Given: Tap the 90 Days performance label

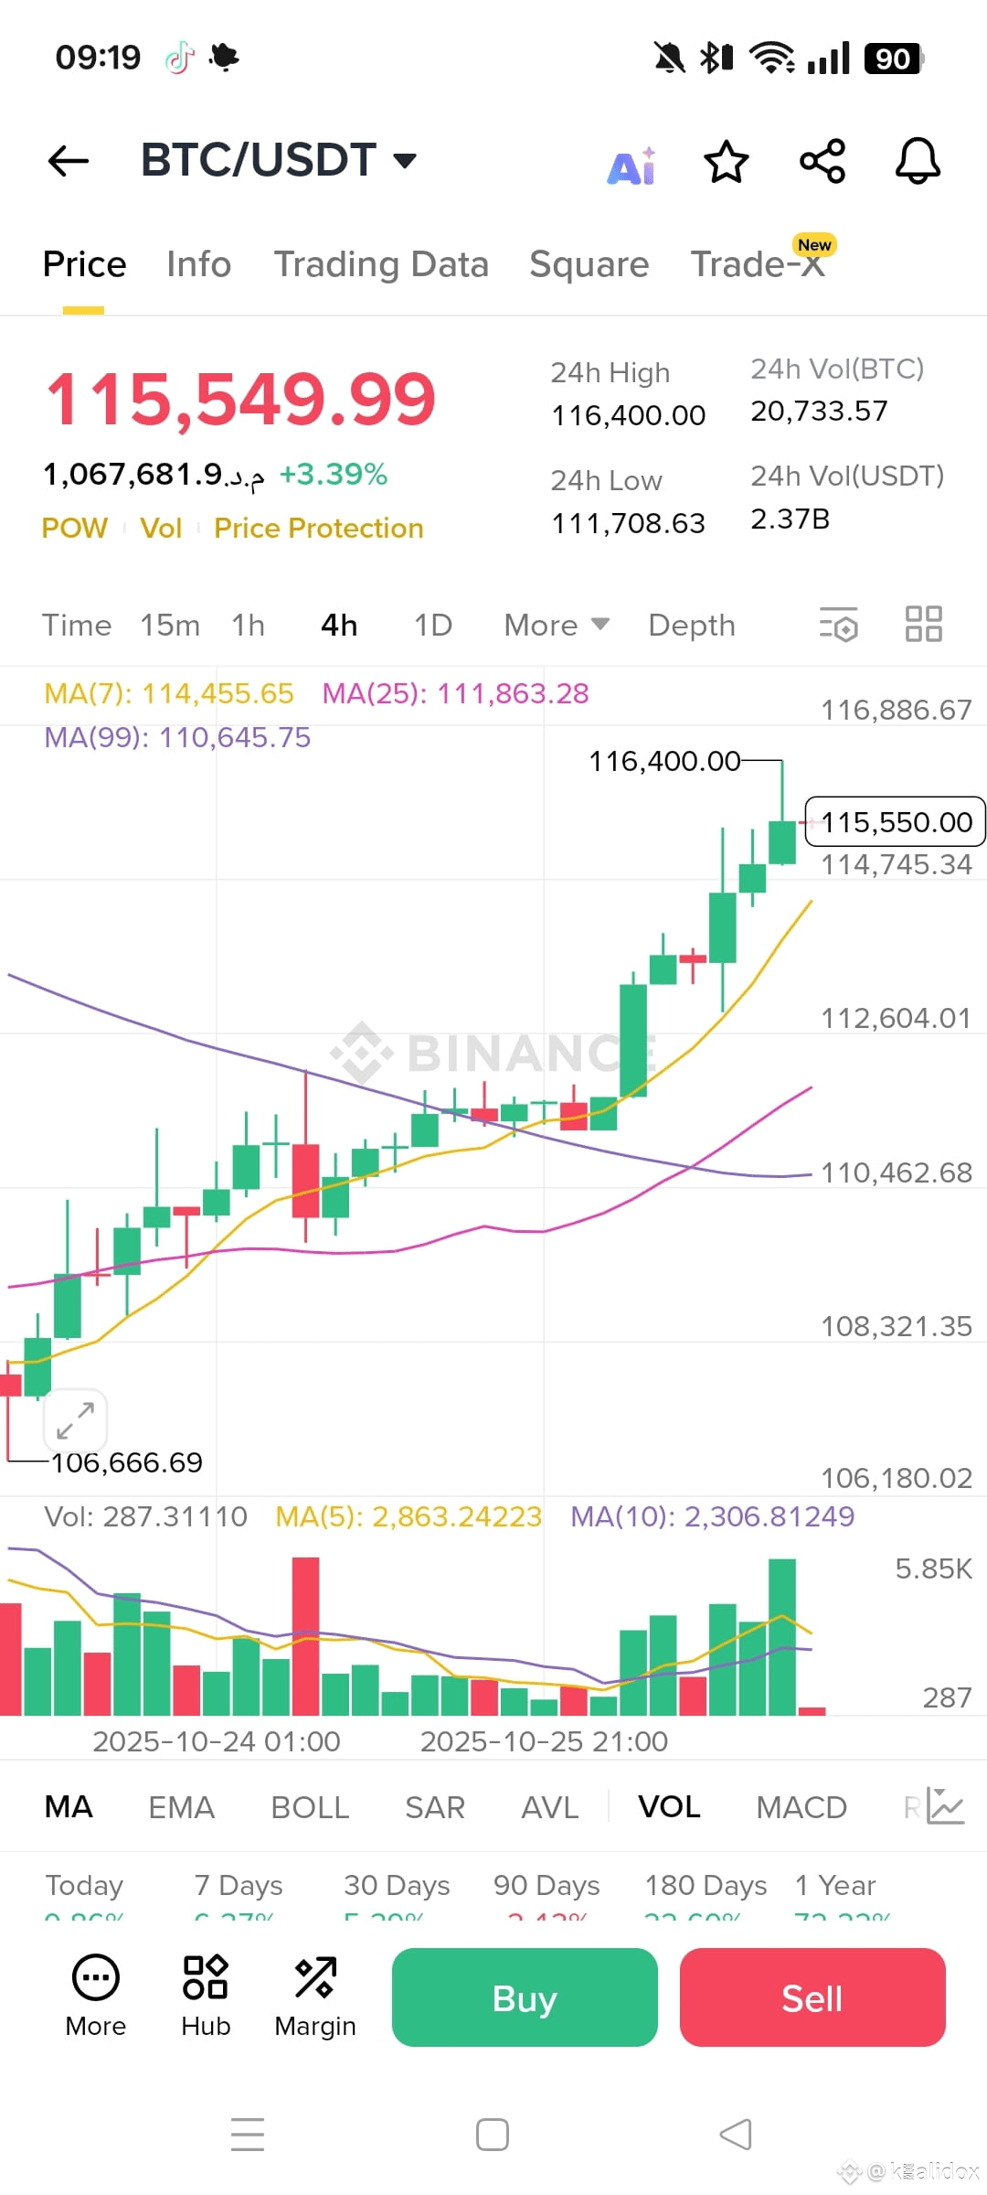Looking at the screenshot, I should coord(547,1885).
